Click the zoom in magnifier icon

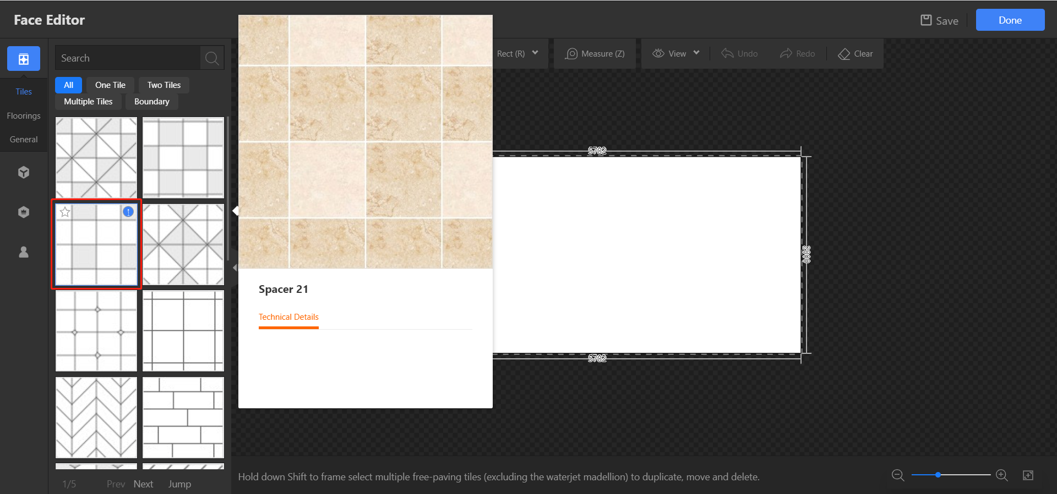1002,475
